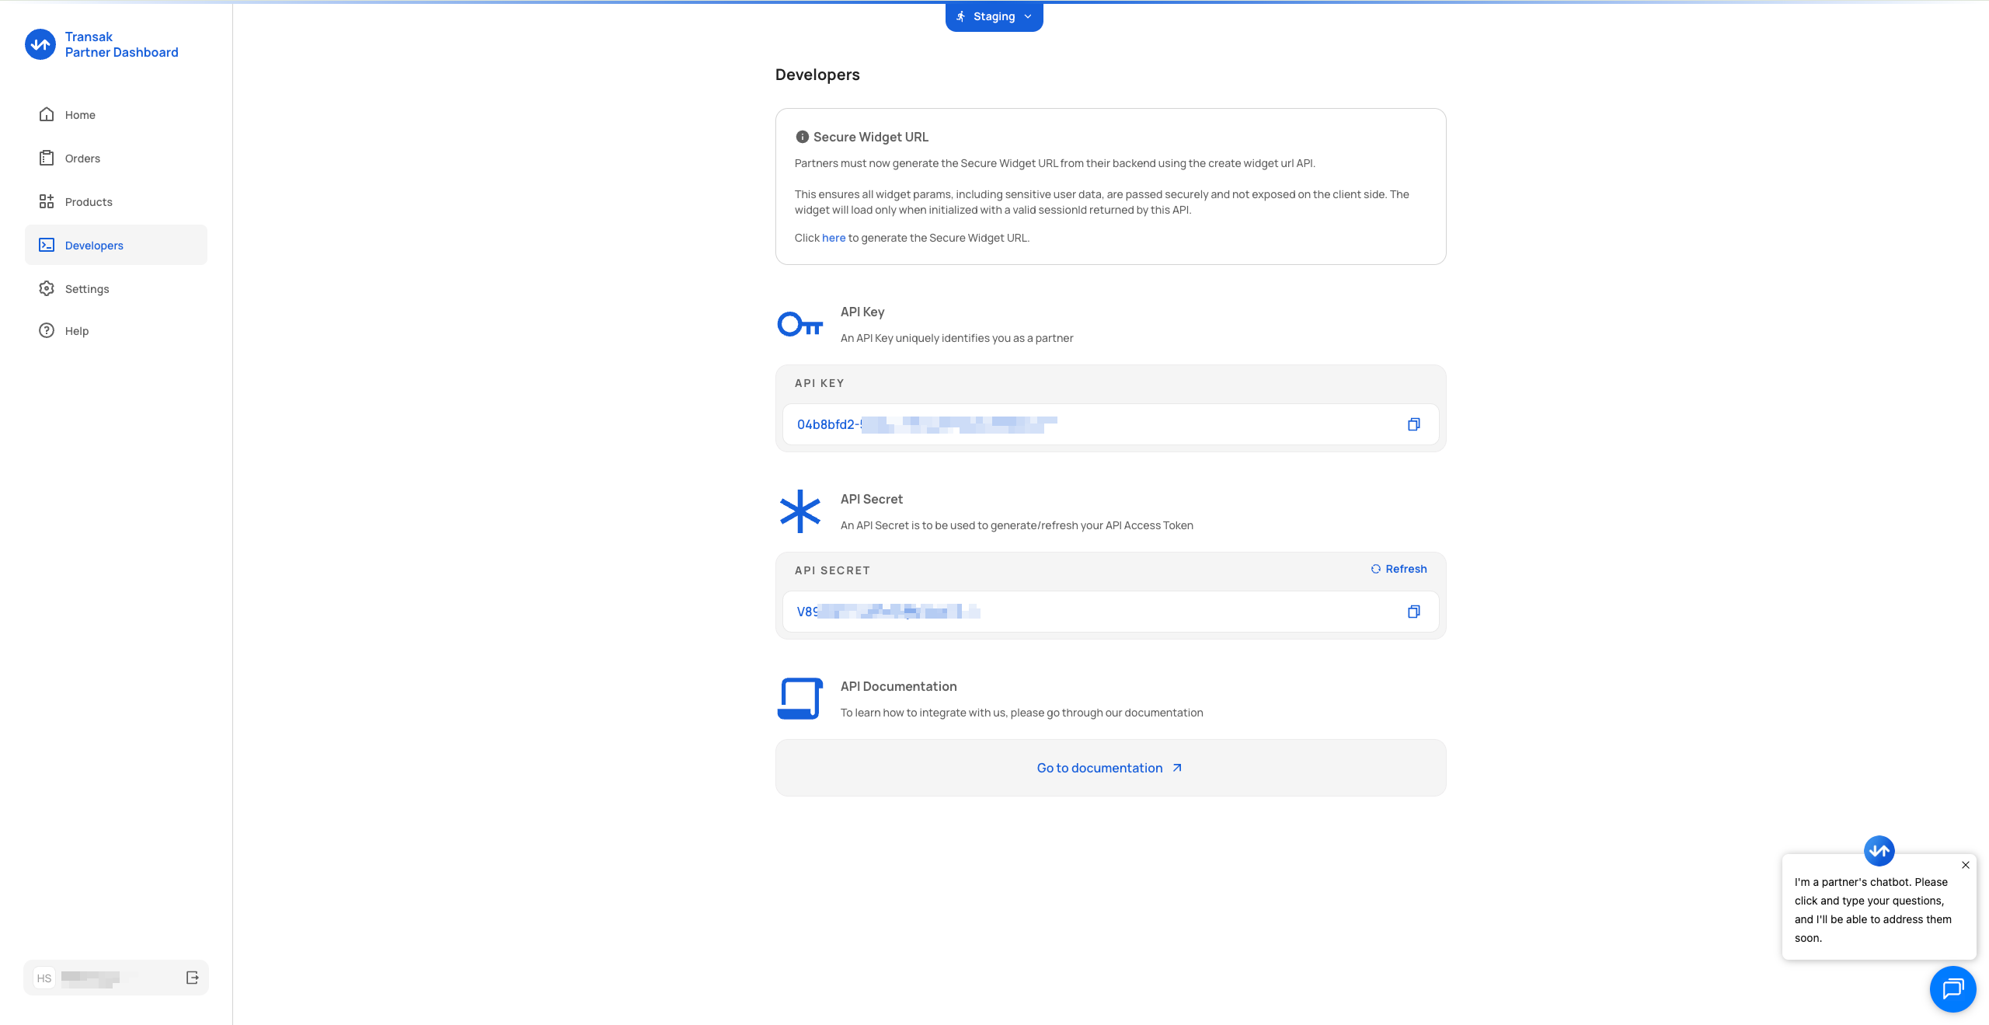Close the chatbot message popup
Viewport: 1989px width, 1025px height.
(x=1965, y=865)
